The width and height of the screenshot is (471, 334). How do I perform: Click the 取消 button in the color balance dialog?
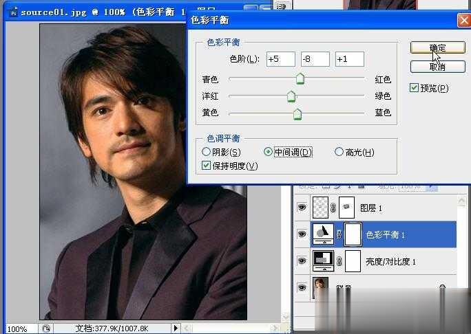point(438,67)
